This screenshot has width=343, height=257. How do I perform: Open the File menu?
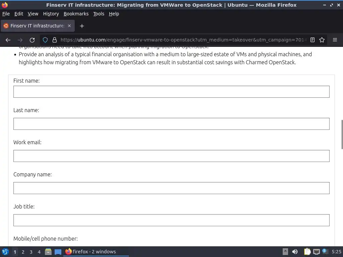tap(6, 14)
